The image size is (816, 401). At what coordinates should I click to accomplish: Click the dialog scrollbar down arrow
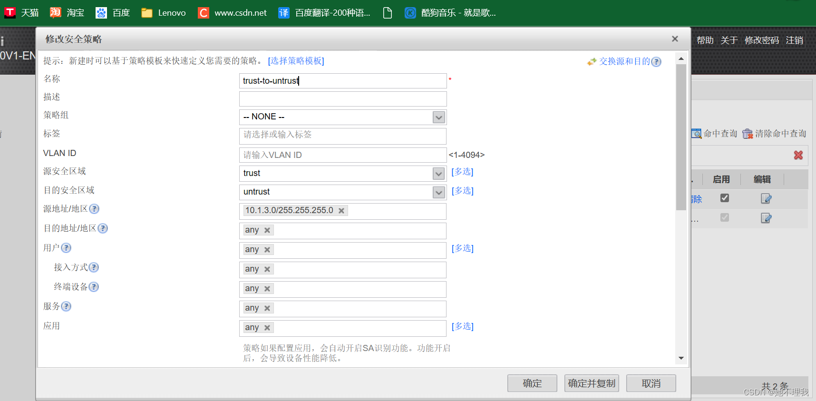(x=681, y=358)
